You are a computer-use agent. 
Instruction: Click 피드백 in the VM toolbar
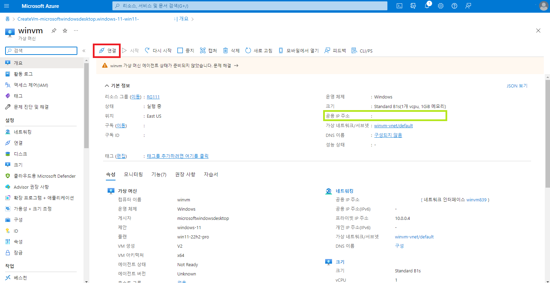pyautogui.click(x=335, y=51)
